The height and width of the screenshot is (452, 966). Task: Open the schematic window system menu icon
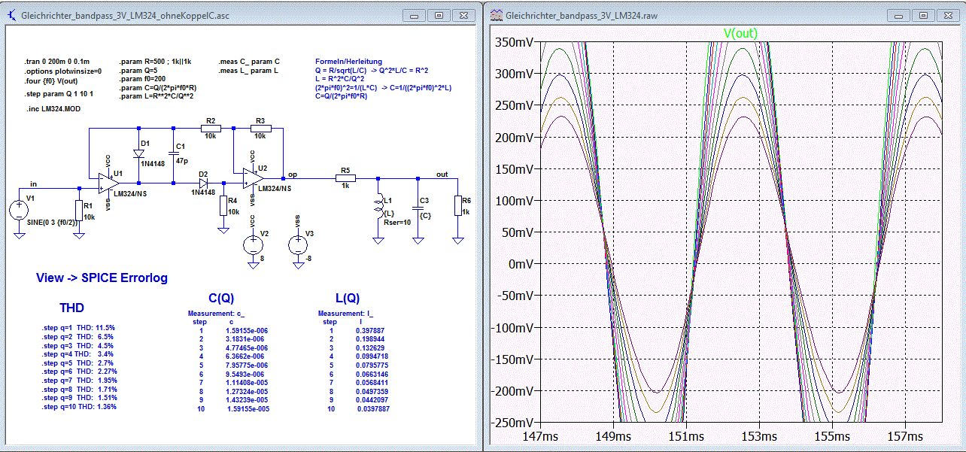(13, 15)
